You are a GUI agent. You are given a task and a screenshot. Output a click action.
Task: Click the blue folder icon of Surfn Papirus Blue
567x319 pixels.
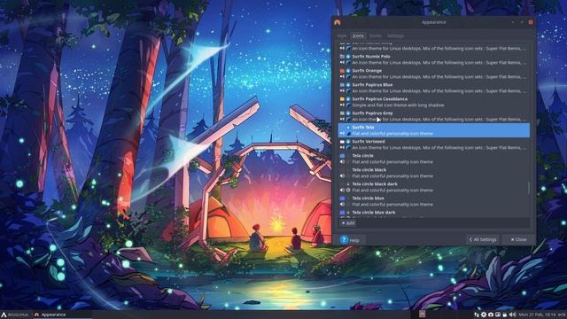click(342, 85)
